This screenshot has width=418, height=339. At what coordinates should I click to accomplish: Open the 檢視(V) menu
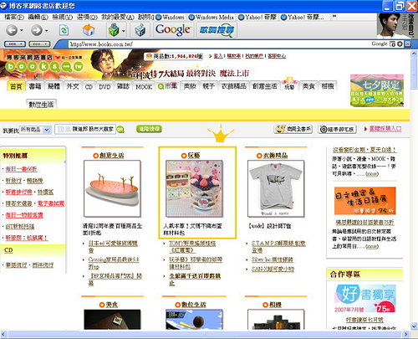pos(63,17)
